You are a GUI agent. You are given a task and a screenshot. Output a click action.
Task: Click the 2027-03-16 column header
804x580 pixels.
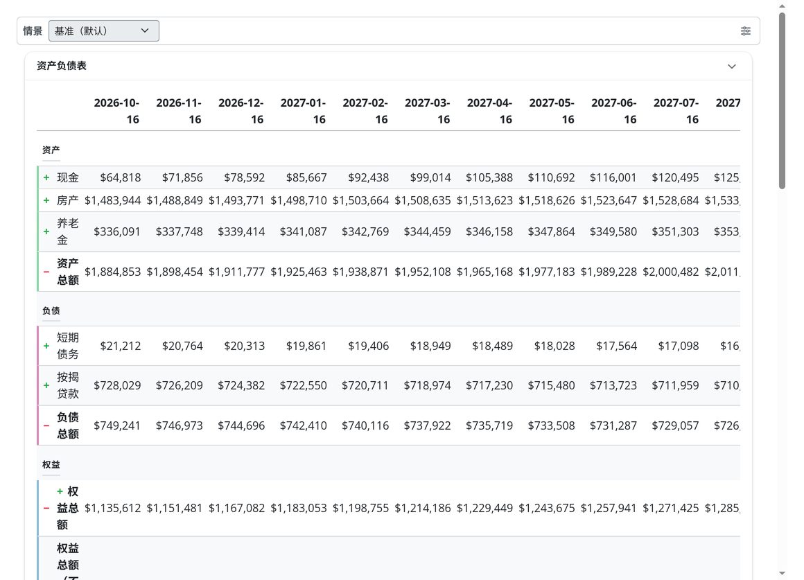click(x=427, y=111)
